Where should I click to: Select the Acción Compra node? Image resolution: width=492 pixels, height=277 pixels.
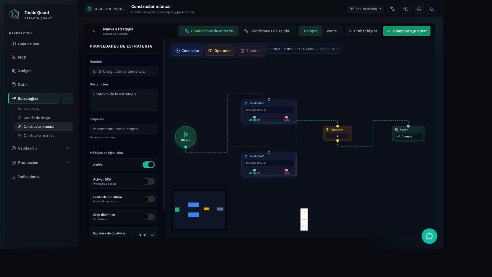click(408, 134)
